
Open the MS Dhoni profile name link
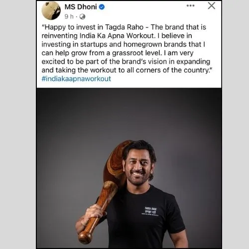tap(81, 7)
